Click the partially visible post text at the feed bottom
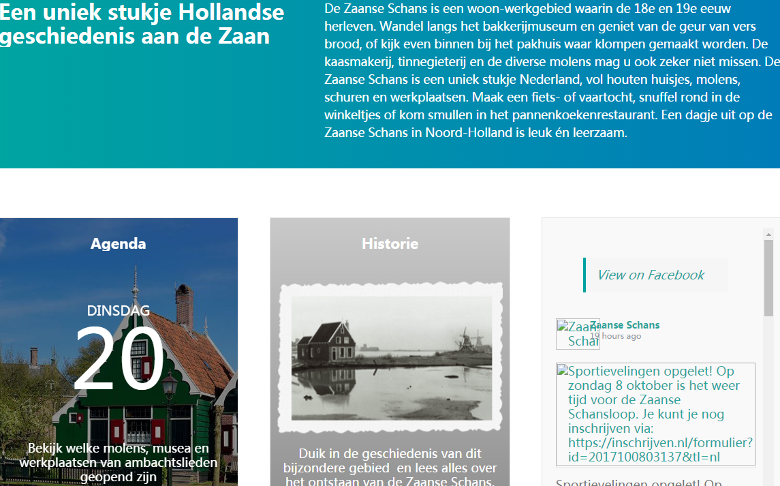The height and width of the screenshot is (486, 780). [639, 483]
